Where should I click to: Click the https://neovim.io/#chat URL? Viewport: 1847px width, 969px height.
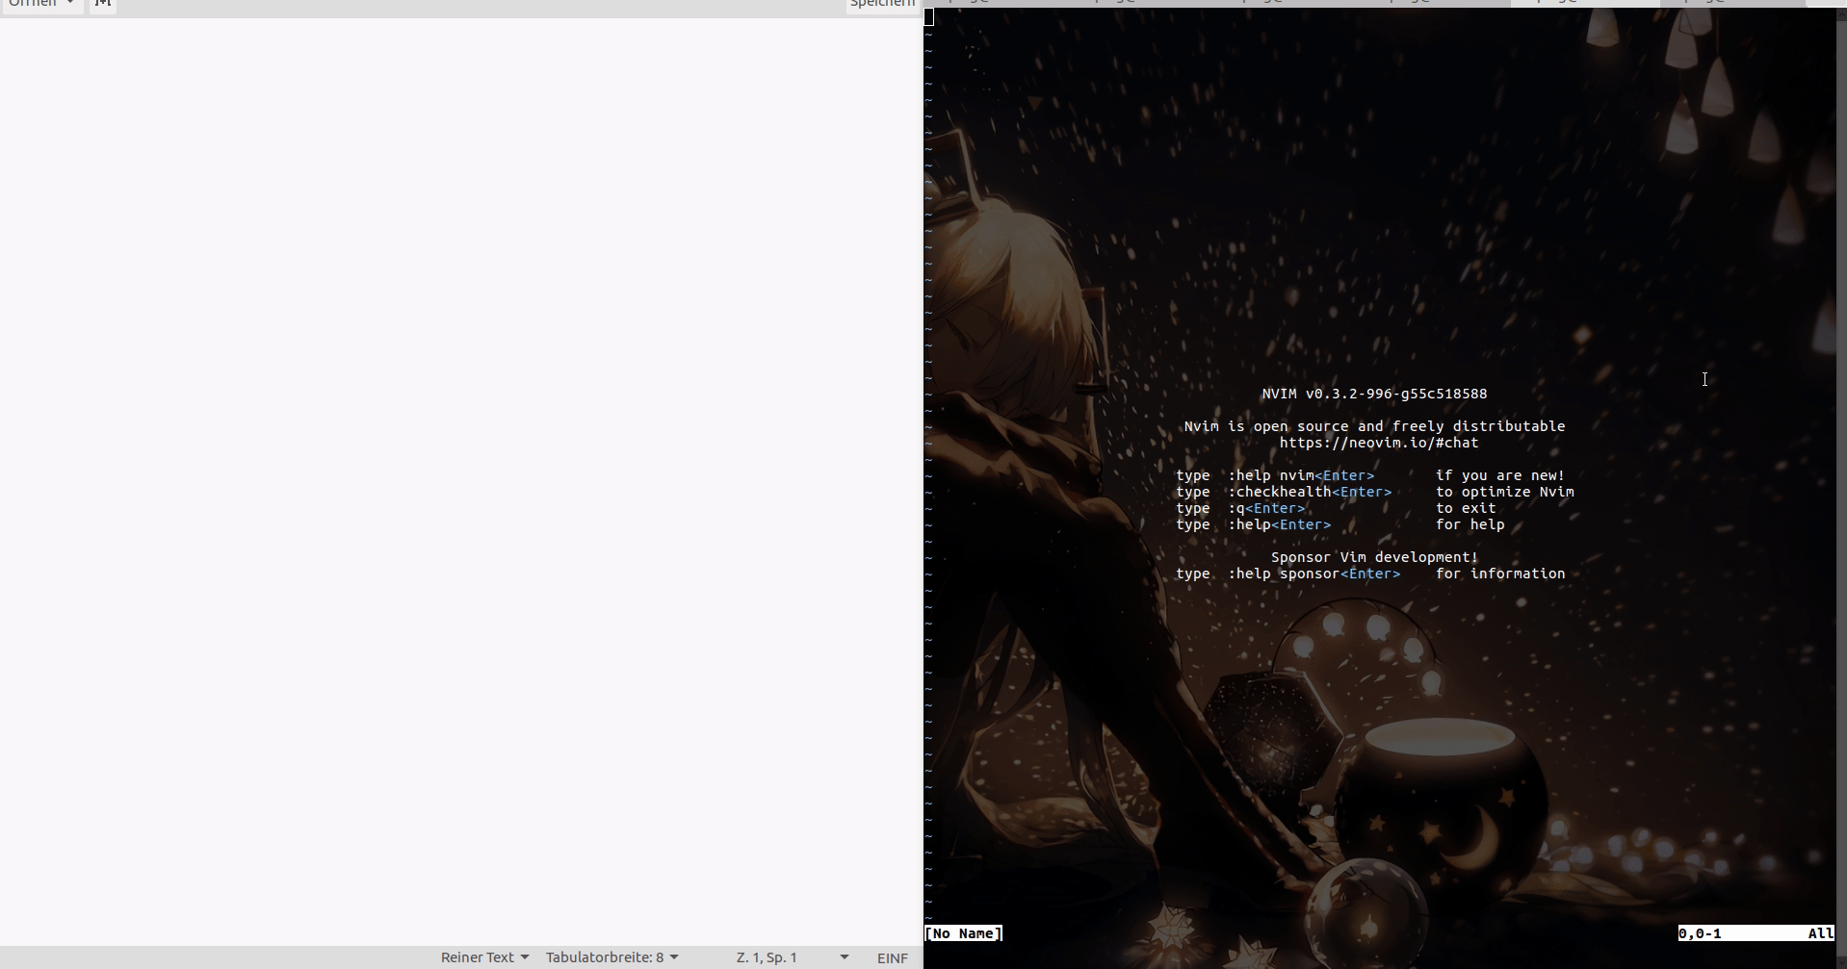tap(1378, 443)
